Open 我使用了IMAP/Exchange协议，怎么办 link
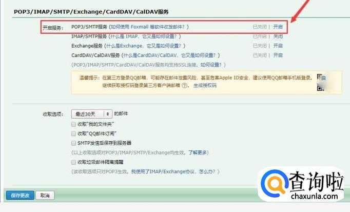This screenshot has width=350, height=212. (x=173, y=171)
